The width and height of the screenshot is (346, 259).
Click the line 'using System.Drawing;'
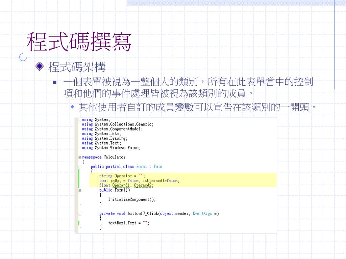[x=105, y=139]
